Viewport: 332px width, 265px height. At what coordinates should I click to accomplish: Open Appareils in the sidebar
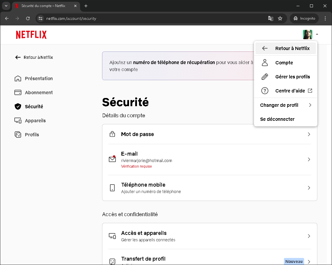pos(30,121)
